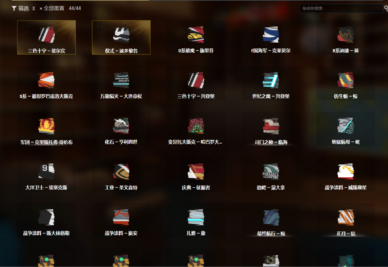Choose the S系 – 彼得罗巴甫洛夫斯克 camouflage
The width and height of the screenshot is (388, 267).
tap(46, 83)
